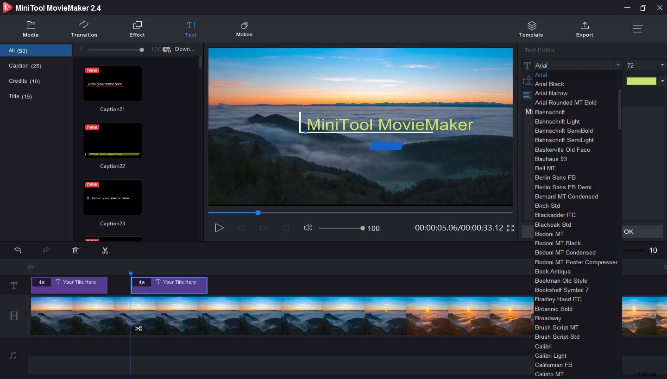Open the text color swatch

click(642, 81)
